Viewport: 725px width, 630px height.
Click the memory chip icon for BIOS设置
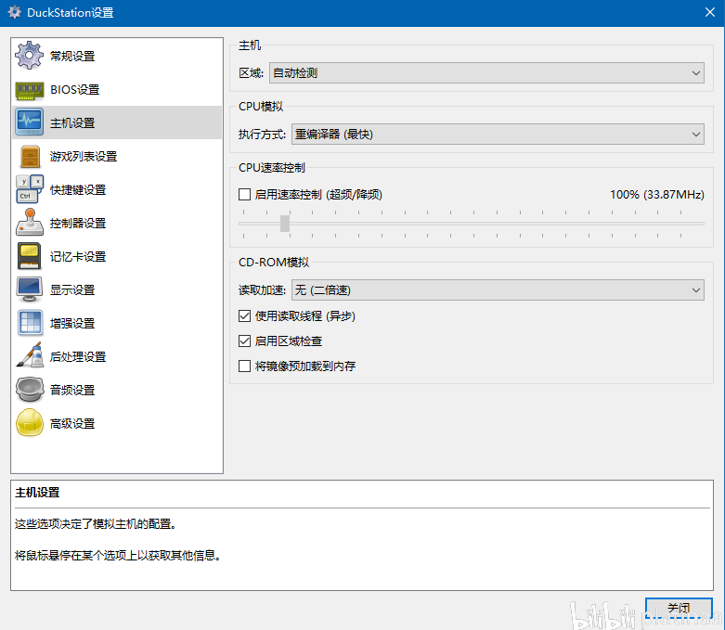pyautogui.click(x=29, y=90)
